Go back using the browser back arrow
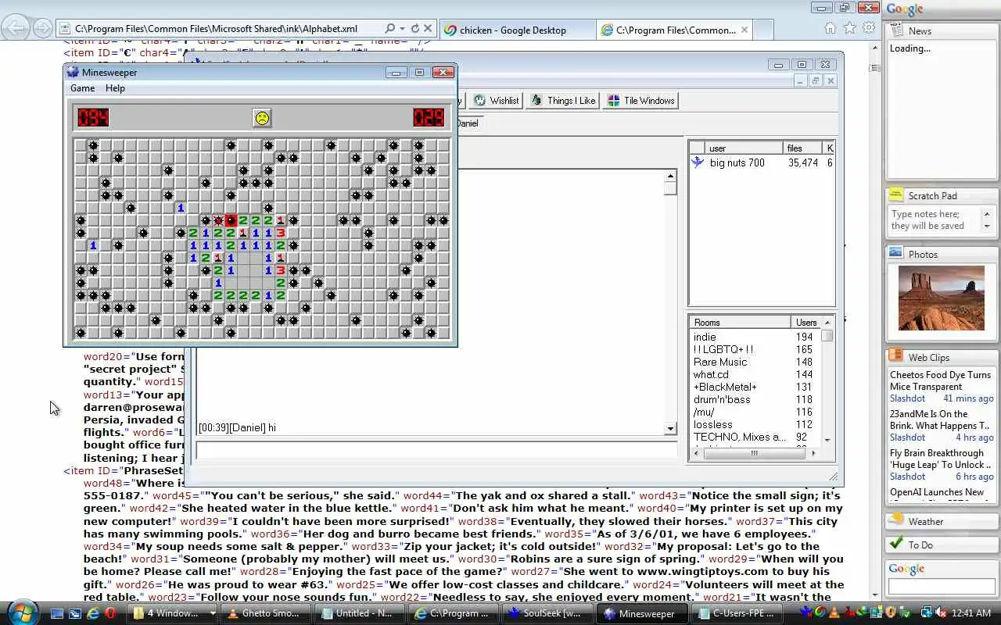 16,29
